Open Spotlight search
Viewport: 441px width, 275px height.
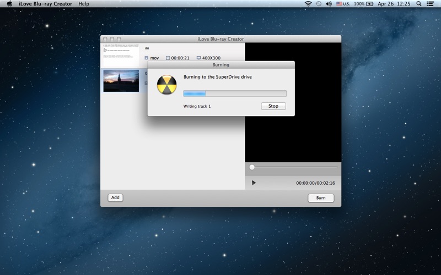click(x=419, y=4)
